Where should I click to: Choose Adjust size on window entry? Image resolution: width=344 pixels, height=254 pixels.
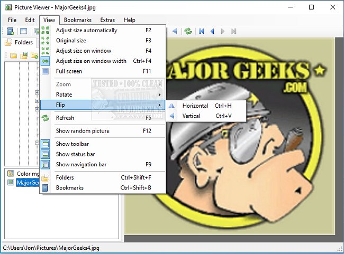(x=103, y=51)
